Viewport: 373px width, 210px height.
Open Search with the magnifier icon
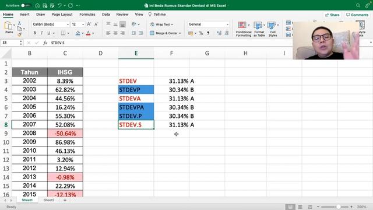click(358, 5)
